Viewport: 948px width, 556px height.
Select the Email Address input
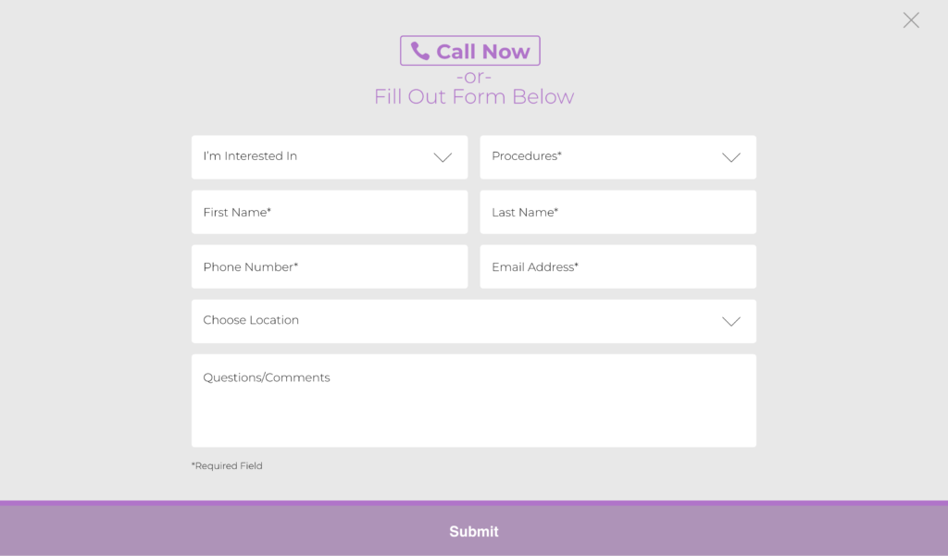[x=617, y=266]
